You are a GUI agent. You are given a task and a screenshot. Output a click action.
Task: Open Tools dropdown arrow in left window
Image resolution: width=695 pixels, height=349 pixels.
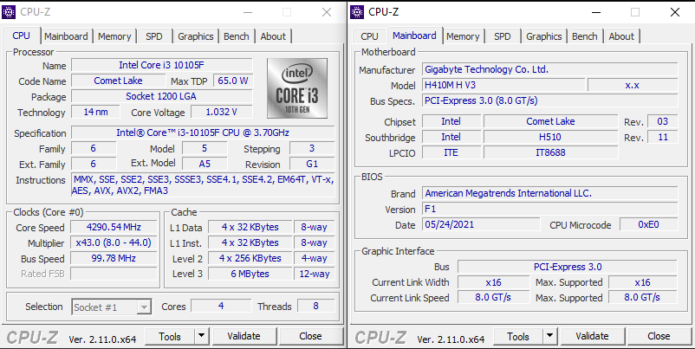[x=201, y=336]
